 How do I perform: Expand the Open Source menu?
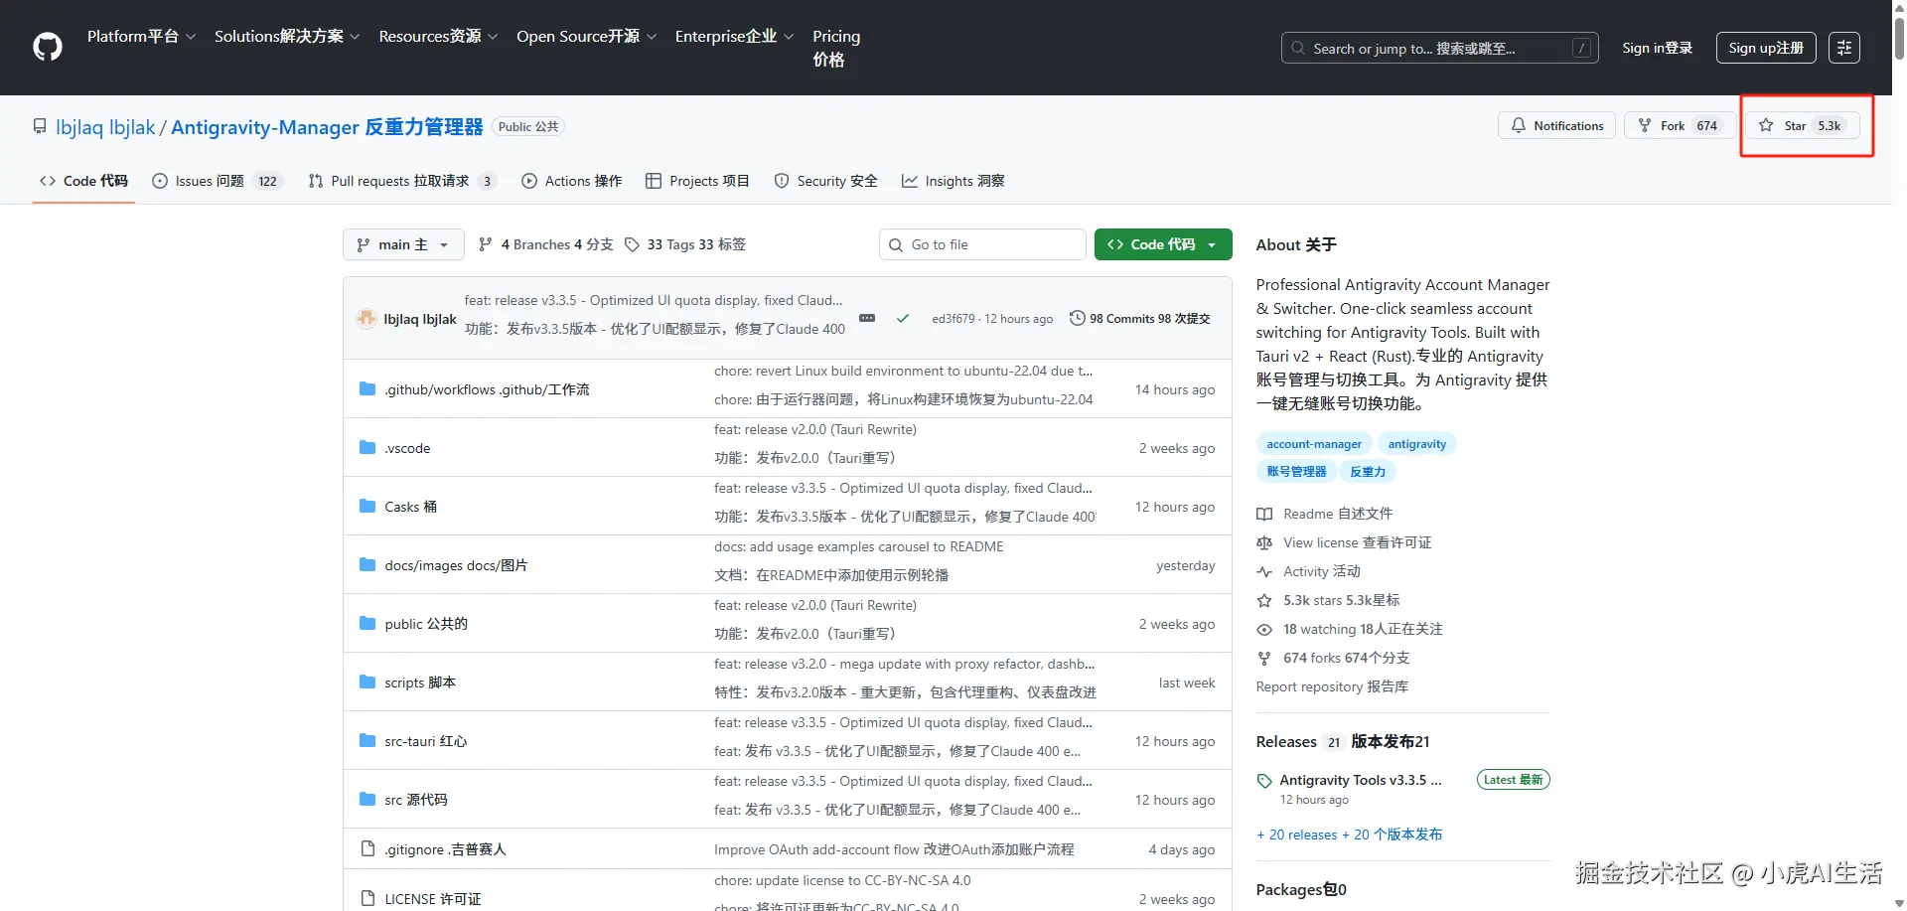tap(587, 36)
